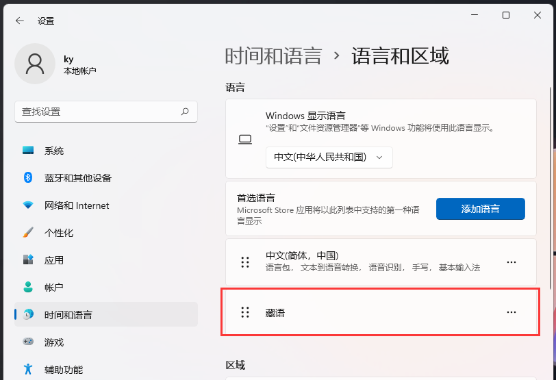Viewport: 556px width, 380px height.
Task: Open 应用 settings category
Action: tap(106, 260)
